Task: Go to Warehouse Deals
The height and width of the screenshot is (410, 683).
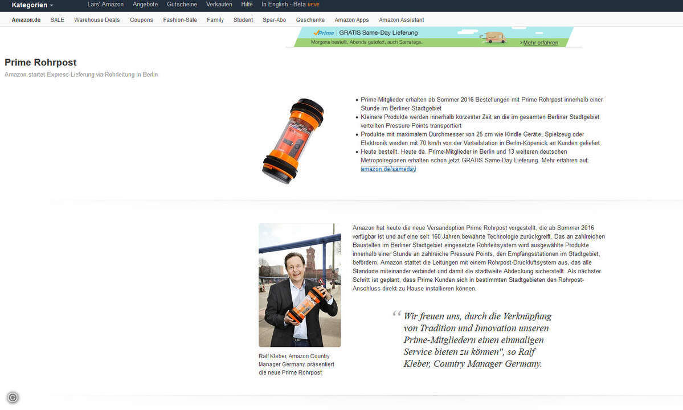Action: point(97,20)
